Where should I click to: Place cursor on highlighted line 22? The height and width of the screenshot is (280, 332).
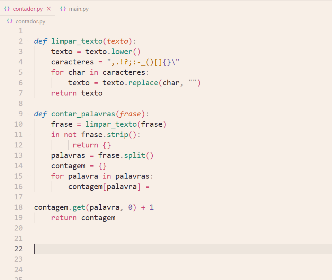(x=183, y=249)
